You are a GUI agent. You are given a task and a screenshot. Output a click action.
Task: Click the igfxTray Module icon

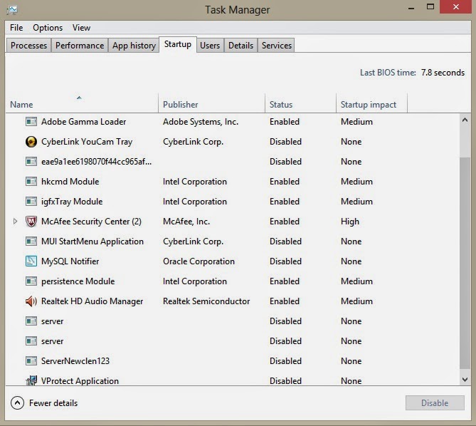(x=31, y=202)
